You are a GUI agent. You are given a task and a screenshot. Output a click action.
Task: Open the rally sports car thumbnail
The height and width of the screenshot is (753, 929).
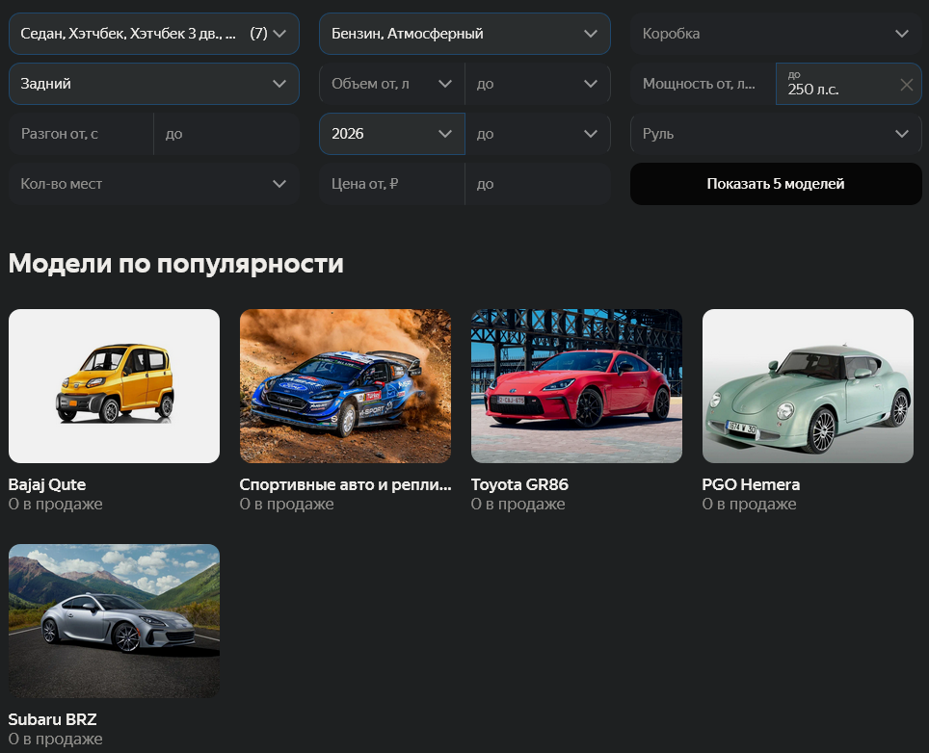[345, 386]
